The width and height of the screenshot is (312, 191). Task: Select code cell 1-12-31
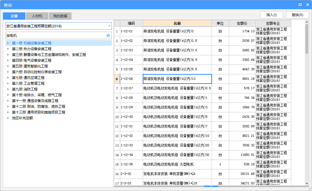pos(131,126)
